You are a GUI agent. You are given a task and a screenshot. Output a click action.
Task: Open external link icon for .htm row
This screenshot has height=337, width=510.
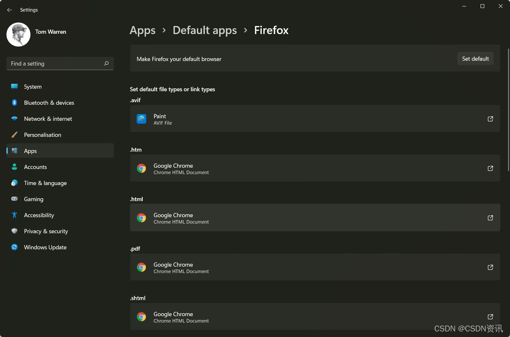click(x=490, y=168)
